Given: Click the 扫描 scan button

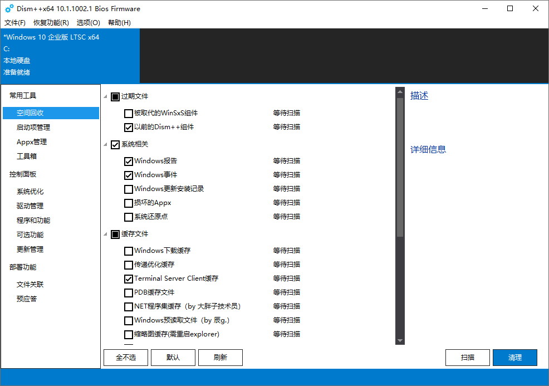Looking at the screenshot, I should [468, 358].
